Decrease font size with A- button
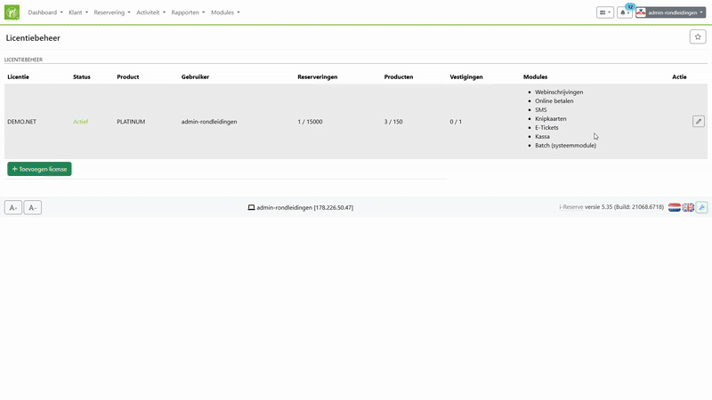 pos(32,208)
